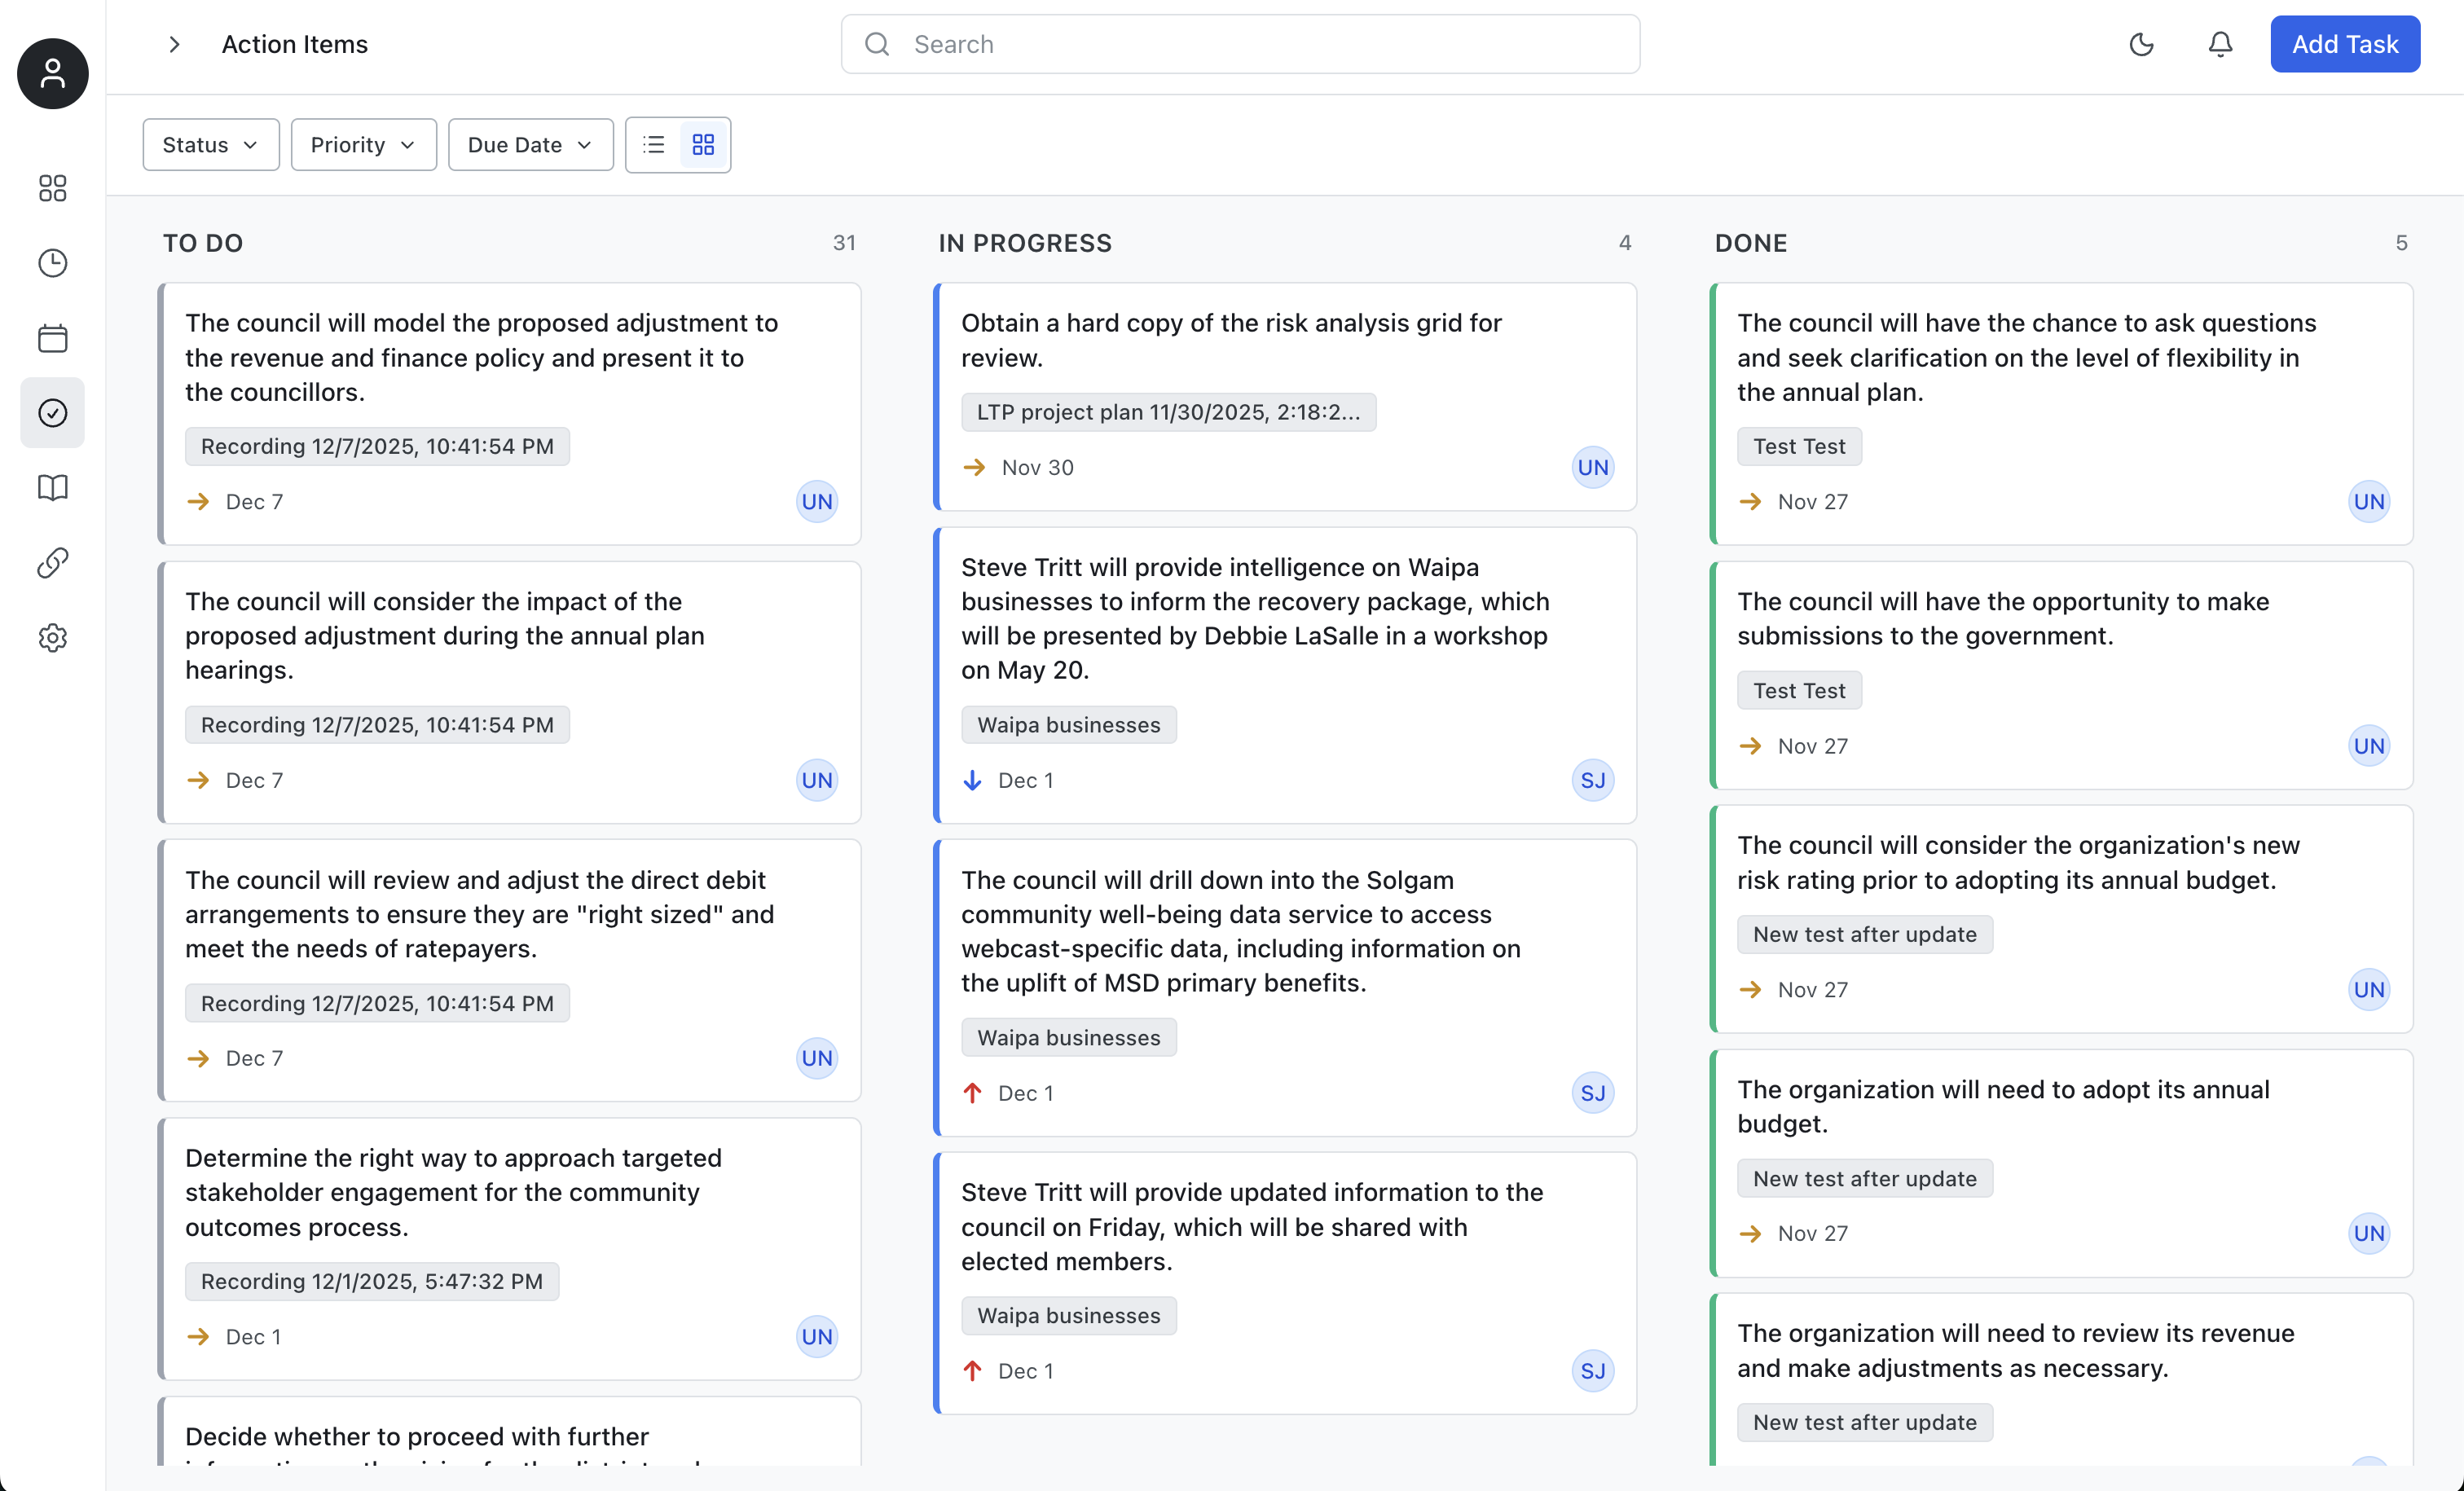Open the calendar icon in sidebar
Screen dimensions: 2464x1491
coord(52,338)
